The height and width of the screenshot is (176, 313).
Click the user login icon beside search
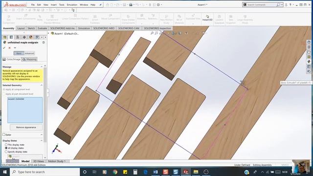(286, 5)
